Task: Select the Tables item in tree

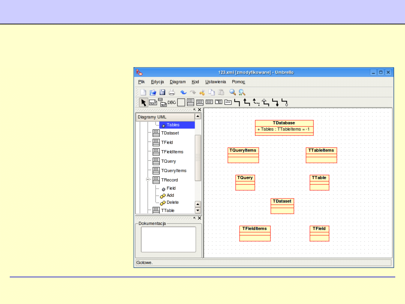Action: point(173,125)
